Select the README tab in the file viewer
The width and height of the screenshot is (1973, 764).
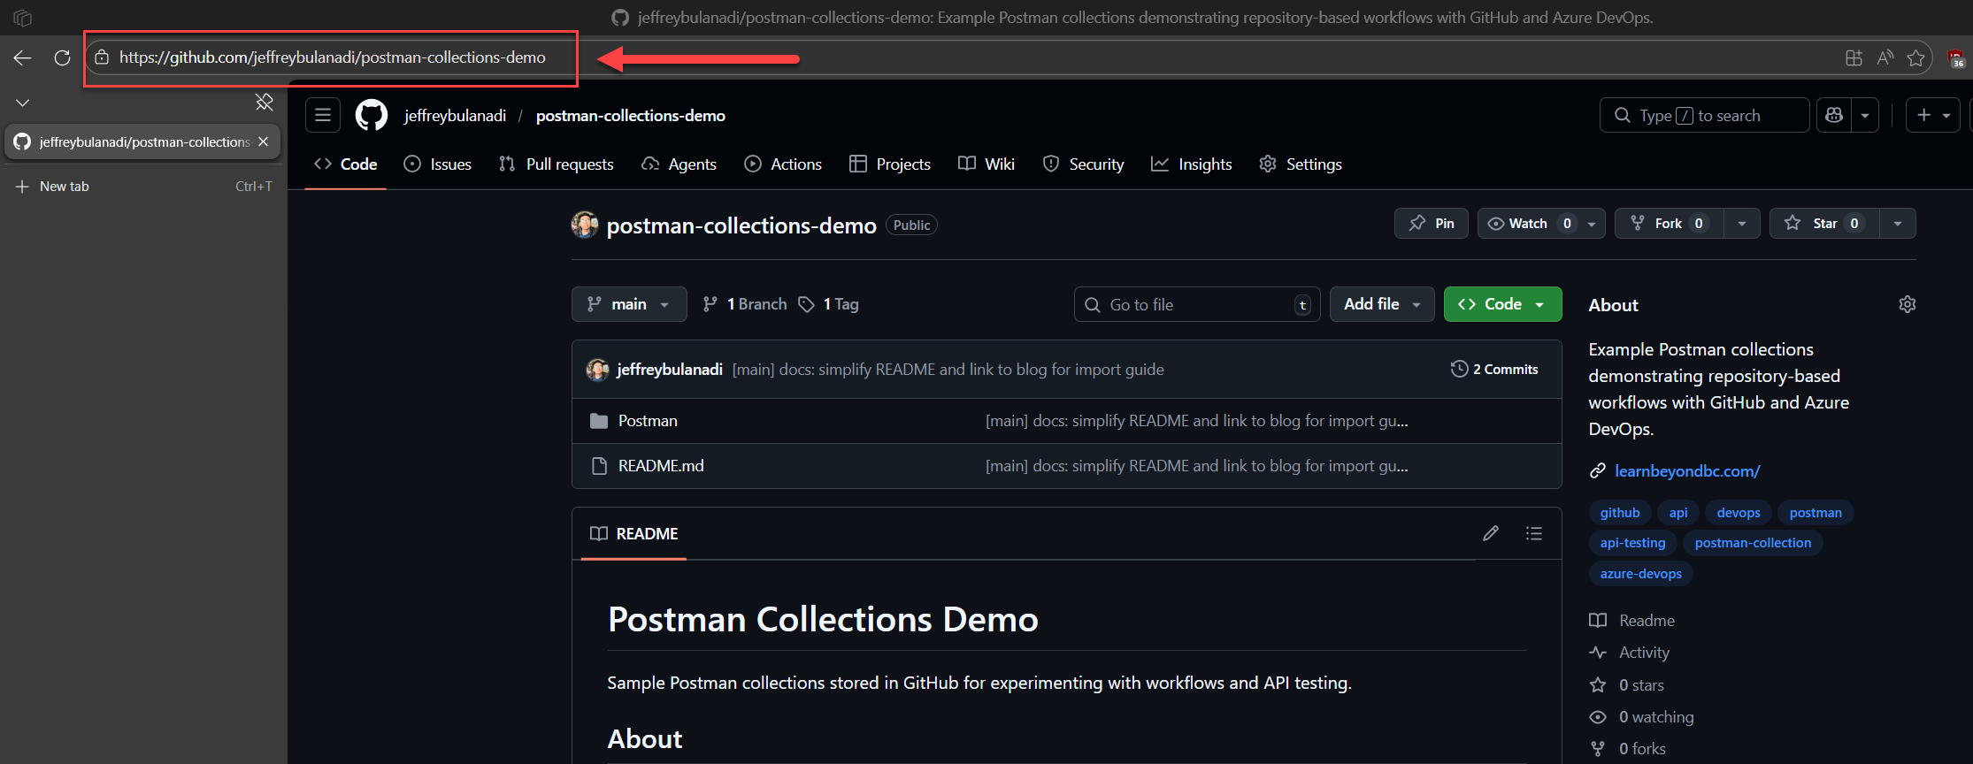(x=634, y=534)
